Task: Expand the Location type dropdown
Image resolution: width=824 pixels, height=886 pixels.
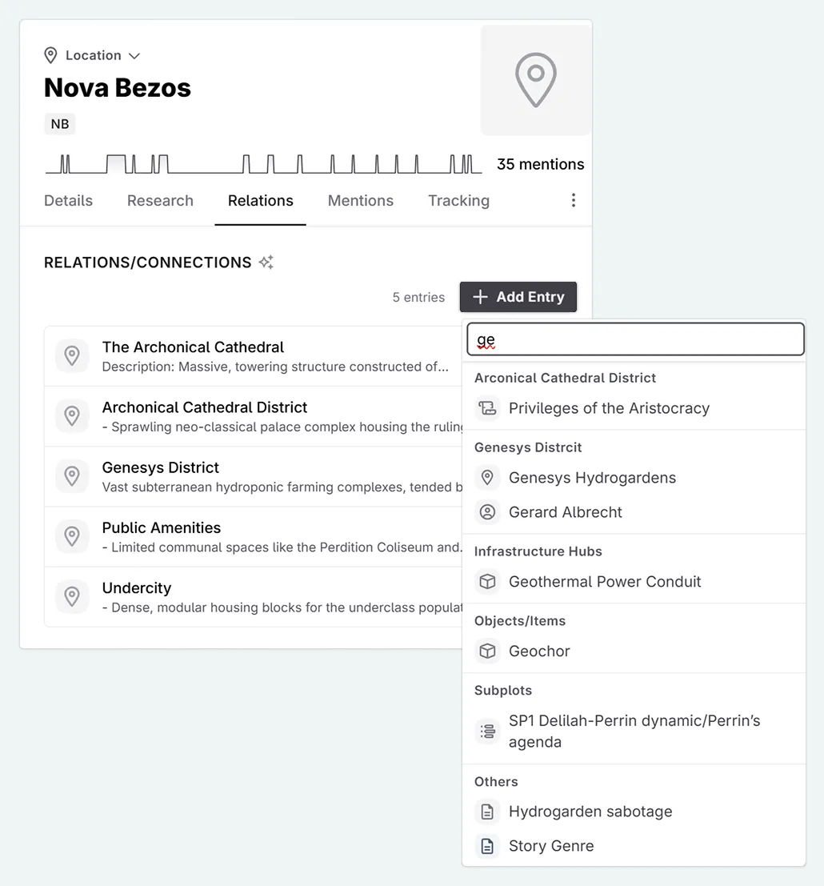Action: pyautogui.click(x=93, y=55)
